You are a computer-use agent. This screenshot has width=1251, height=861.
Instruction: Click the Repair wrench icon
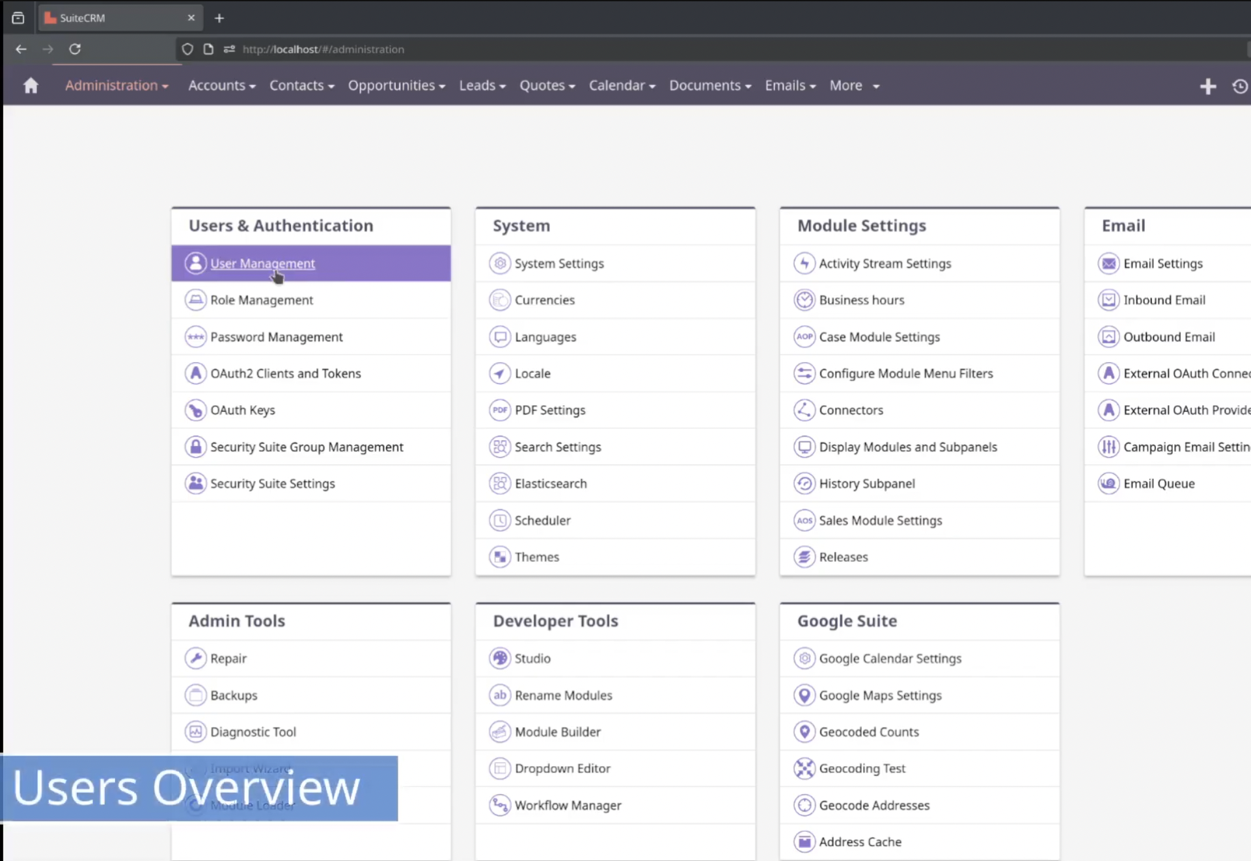[x=196, y=657]
